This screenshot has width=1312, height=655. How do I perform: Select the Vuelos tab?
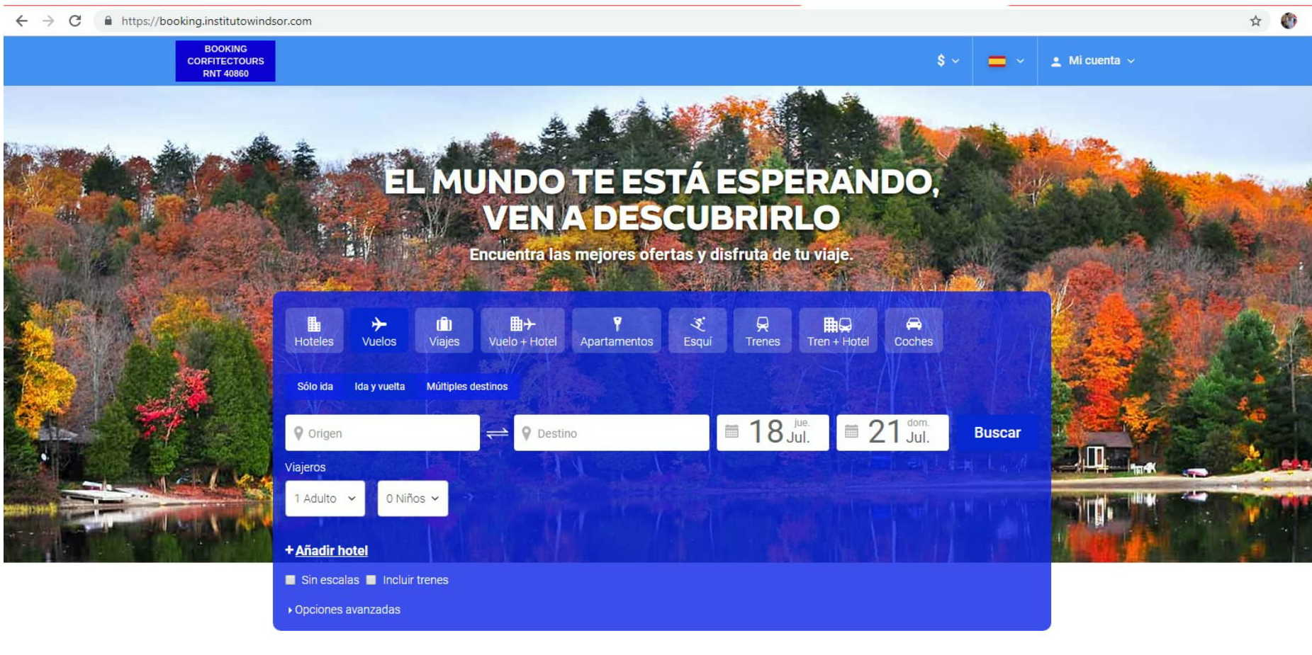coord(379,331)
